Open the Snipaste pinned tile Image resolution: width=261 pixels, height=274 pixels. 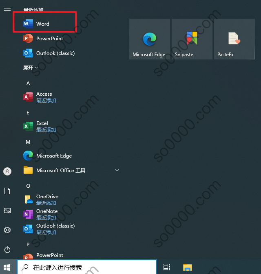pos(192,39)
